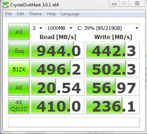
Task: Start the Seq benchmark test
Action: [19, 50]
